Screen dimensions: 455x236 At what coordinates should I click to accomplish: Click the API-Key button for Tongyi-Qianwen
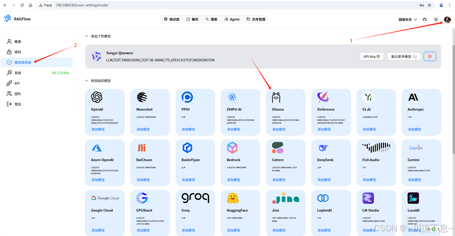point(372,57)
